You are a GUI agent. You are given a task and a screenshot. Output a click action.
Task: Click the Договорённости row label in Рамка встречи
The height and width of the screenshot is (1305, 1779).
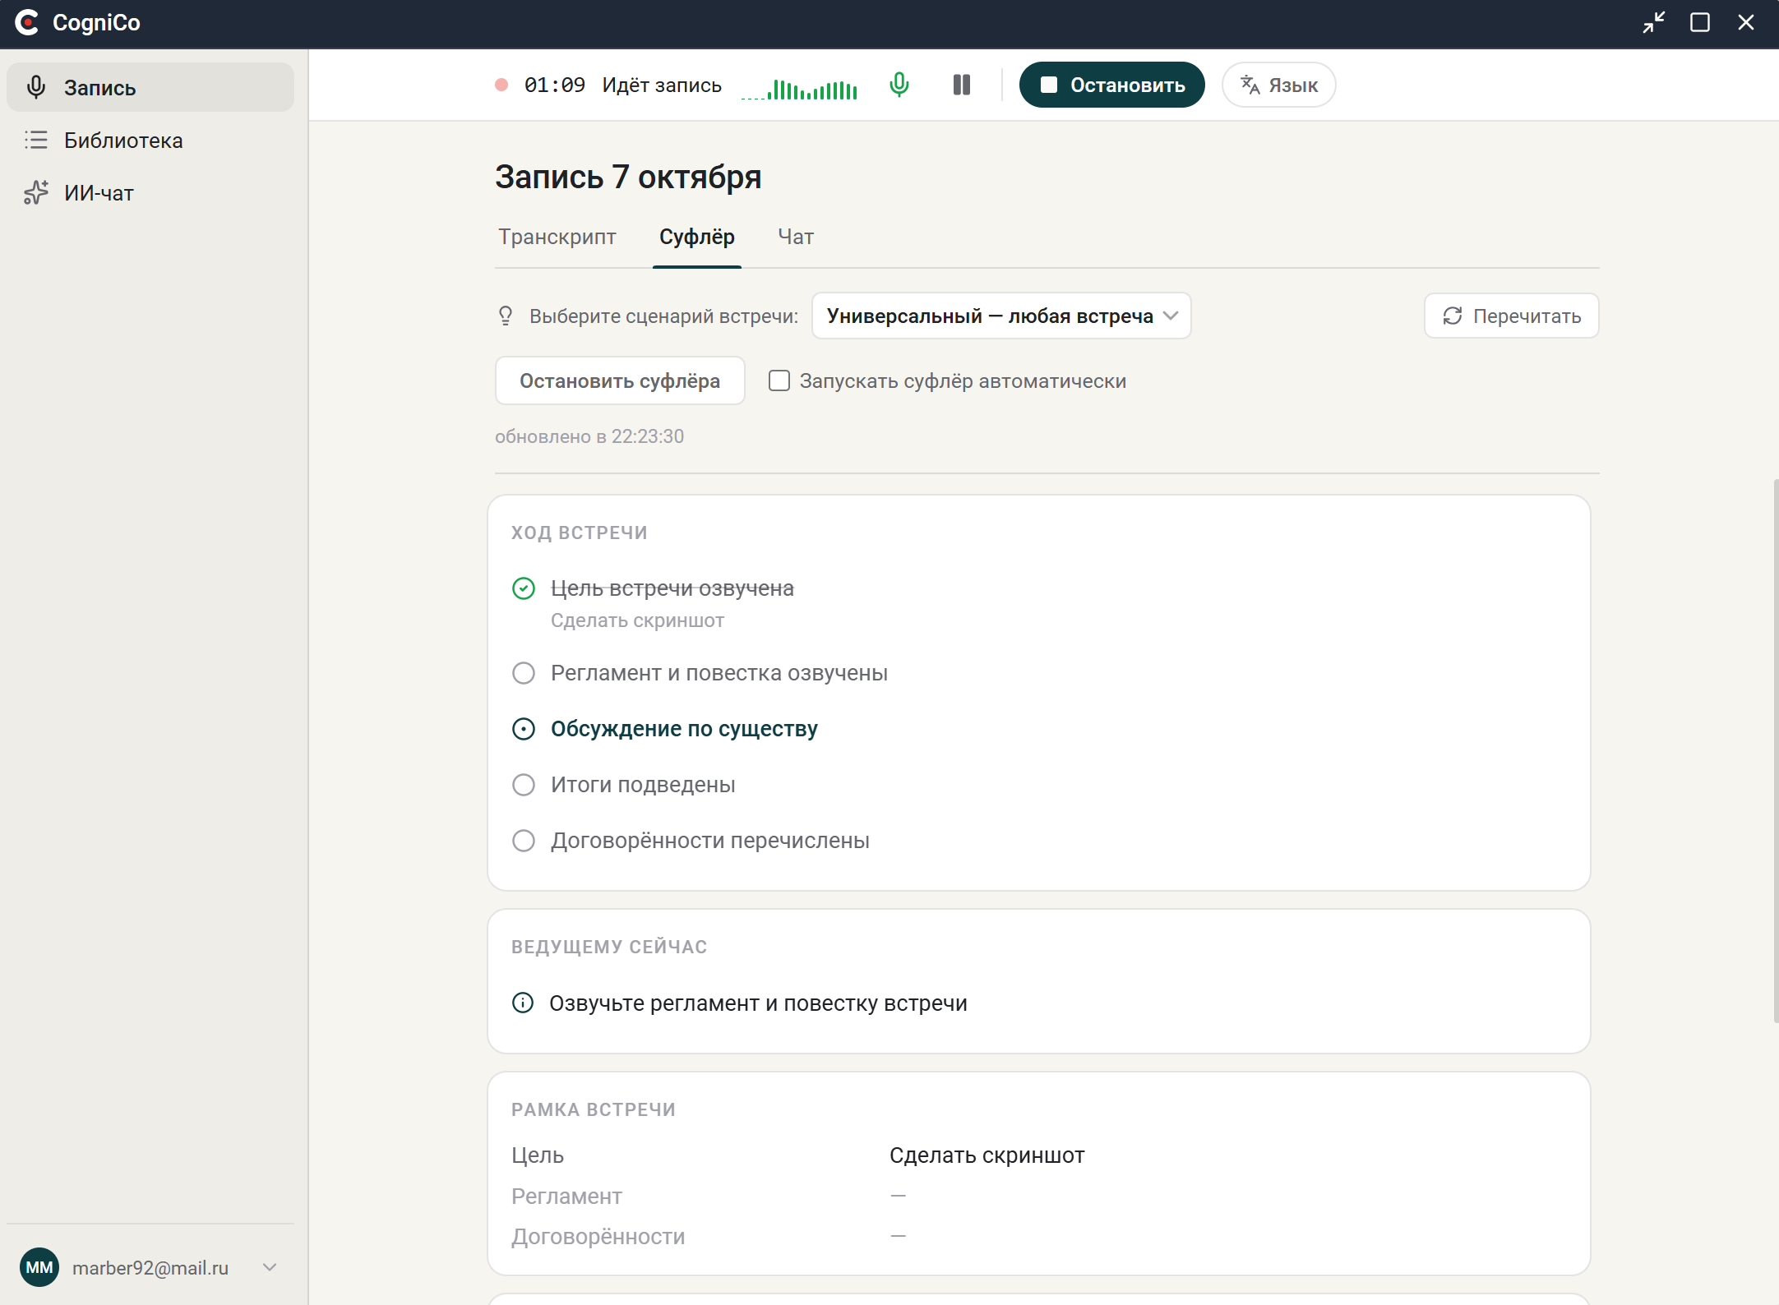point(598,1237)
